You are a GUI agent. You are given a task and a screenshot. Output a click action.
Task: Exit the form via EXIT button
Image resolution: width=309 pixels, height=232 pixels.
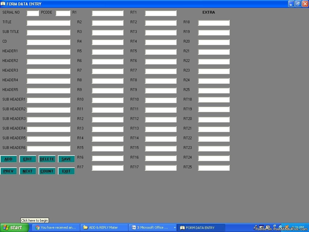tap(66, 171)
